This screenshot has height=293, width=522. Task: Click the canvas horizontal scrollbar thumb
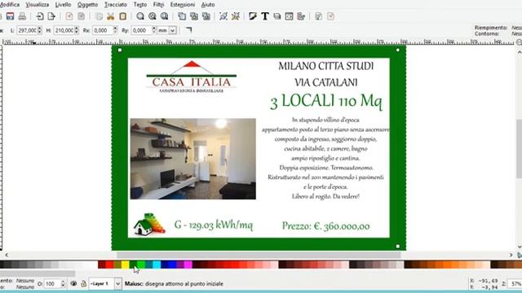point(259,255)
